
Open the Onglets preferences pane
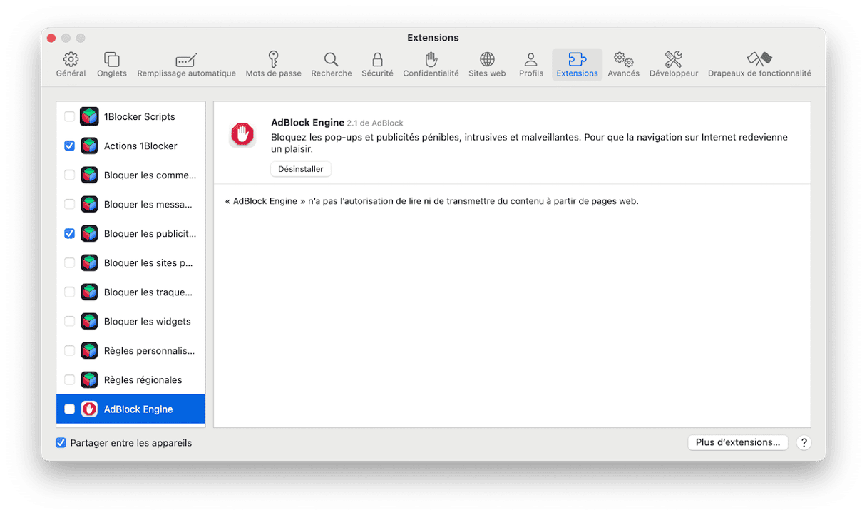pos(112,64)
